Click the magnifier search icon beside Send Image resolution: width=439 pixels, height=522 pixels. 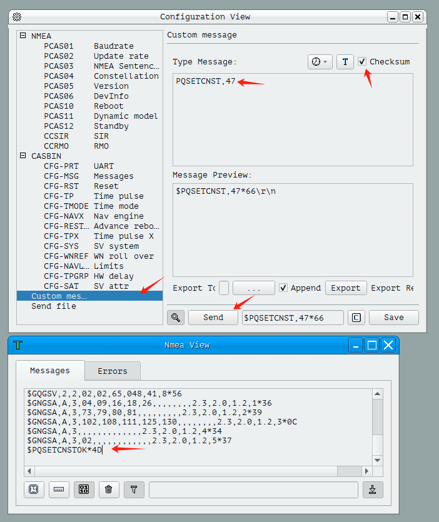[x=176, y=318]
